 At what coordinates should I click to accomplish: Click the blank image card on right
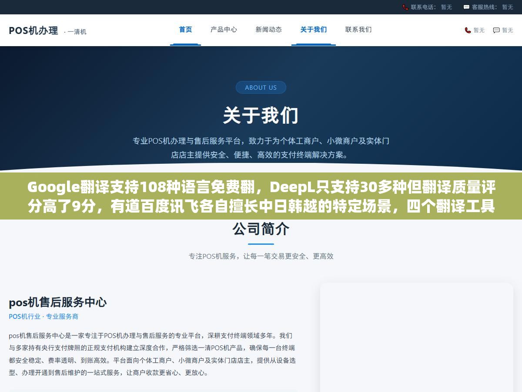417,338
